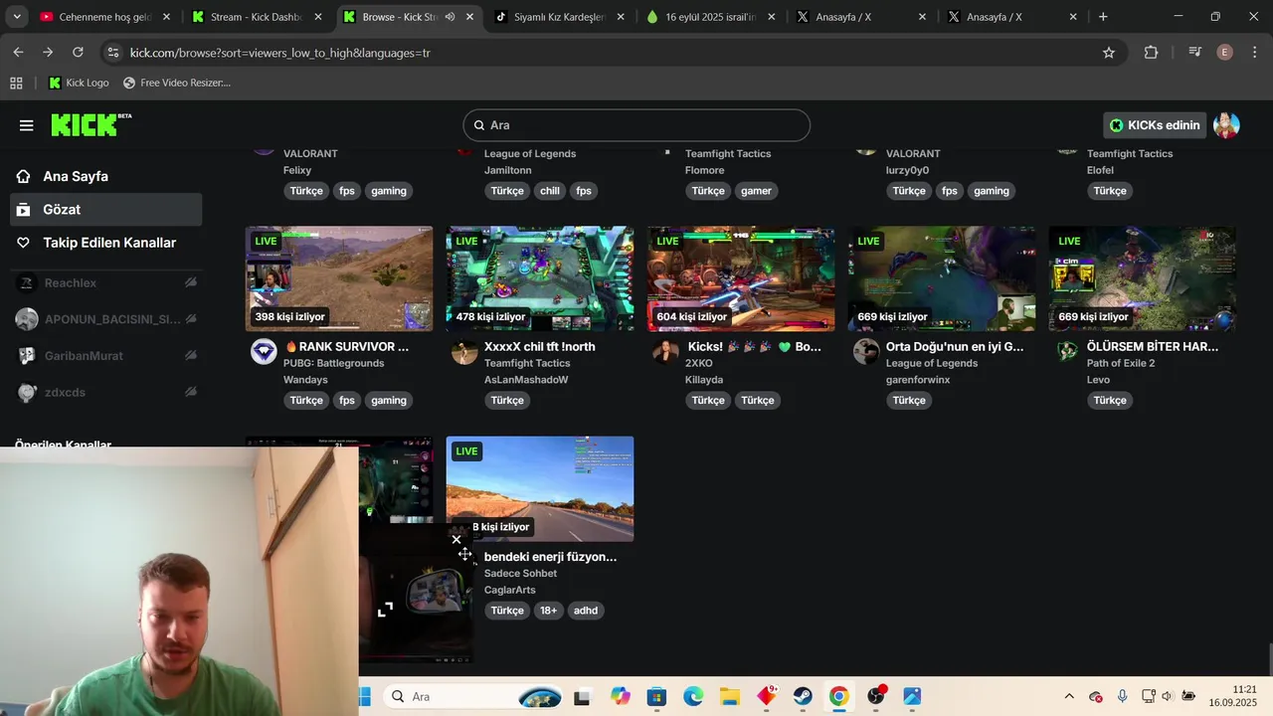Click chill tag under Jamiltonn
The height and width of the screenshot is (716, 1273).
550,191
